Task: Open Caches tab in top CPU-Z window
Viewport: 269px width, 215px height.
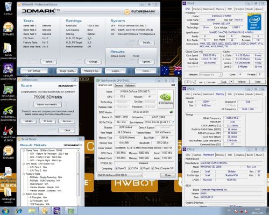Action: click(197, 9)
